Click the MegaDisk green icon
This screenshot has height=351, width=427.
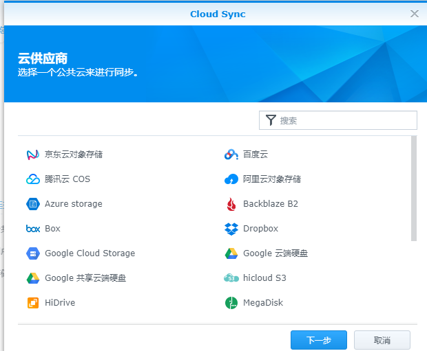pyautogui.click(x=231, y=303)
